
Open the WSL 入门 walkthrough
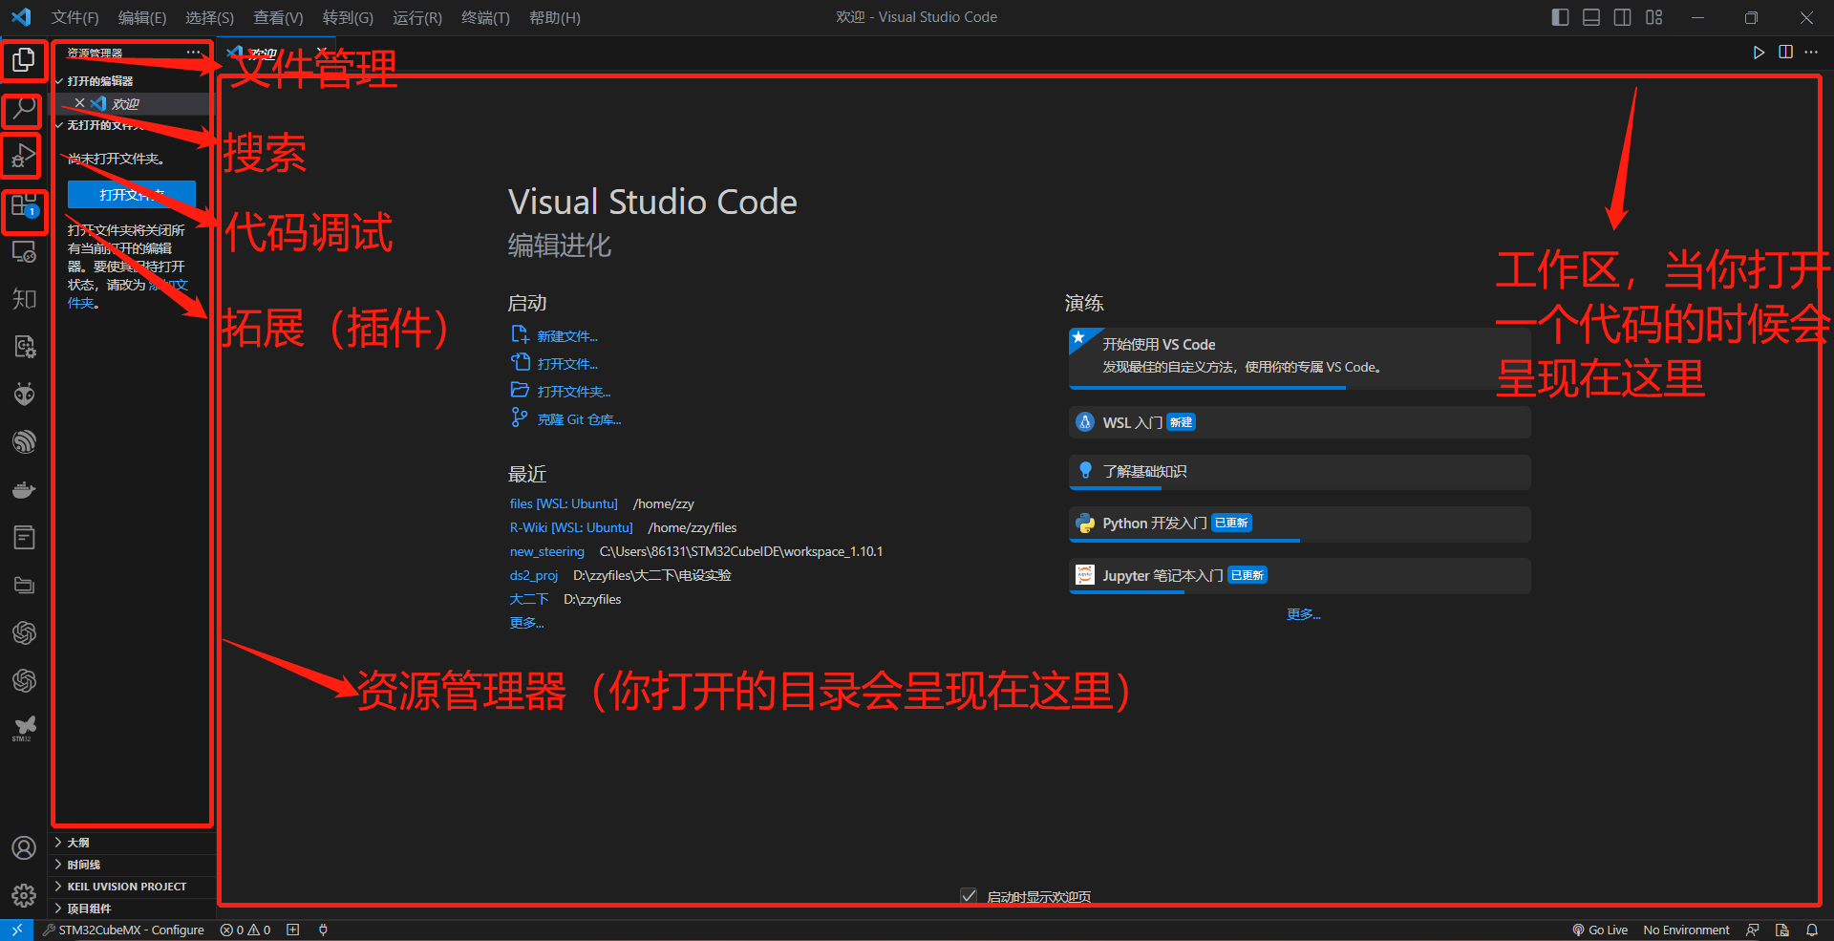[1299, 422]
